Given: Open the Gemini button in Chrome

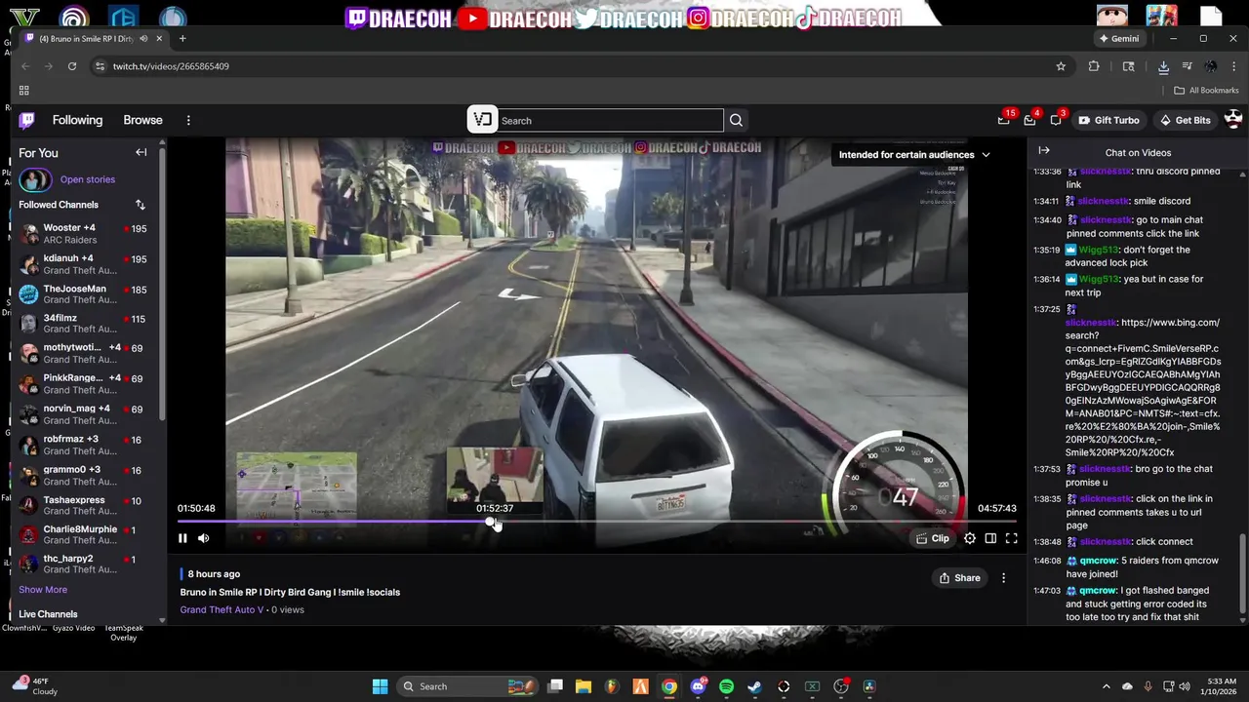Looking at the screenshot, I should (x=1118, y=39).
